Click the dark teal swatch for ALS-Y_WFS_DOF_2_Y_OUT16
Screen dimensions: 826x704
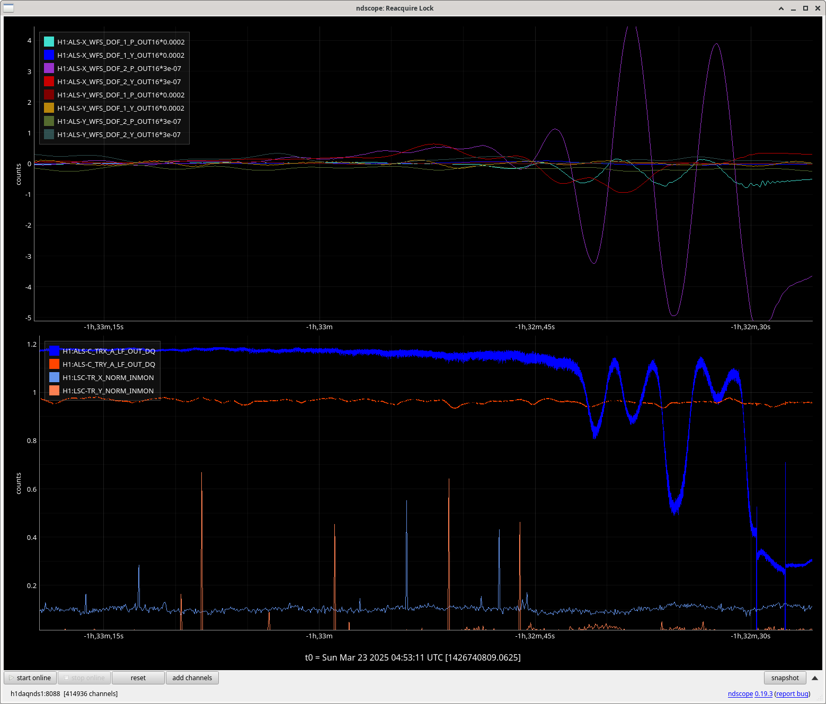click(49, 134)
